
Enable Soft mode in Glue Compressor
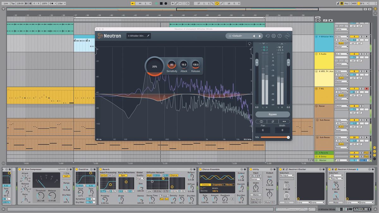[67, 176]
